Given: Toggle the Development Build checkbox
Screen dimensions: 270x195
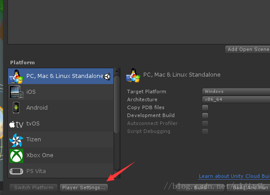Looking at the screenshot, I should coord(205,116).
